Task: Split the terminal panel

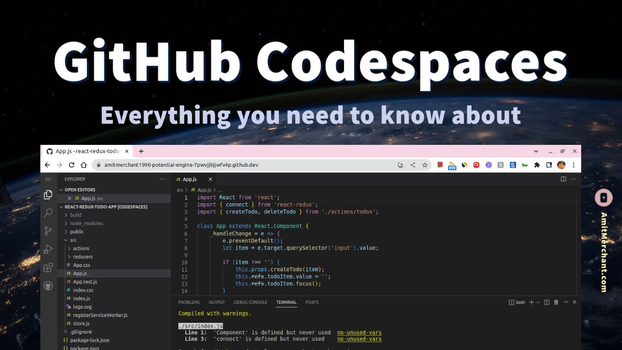Action: coord(547,302)
